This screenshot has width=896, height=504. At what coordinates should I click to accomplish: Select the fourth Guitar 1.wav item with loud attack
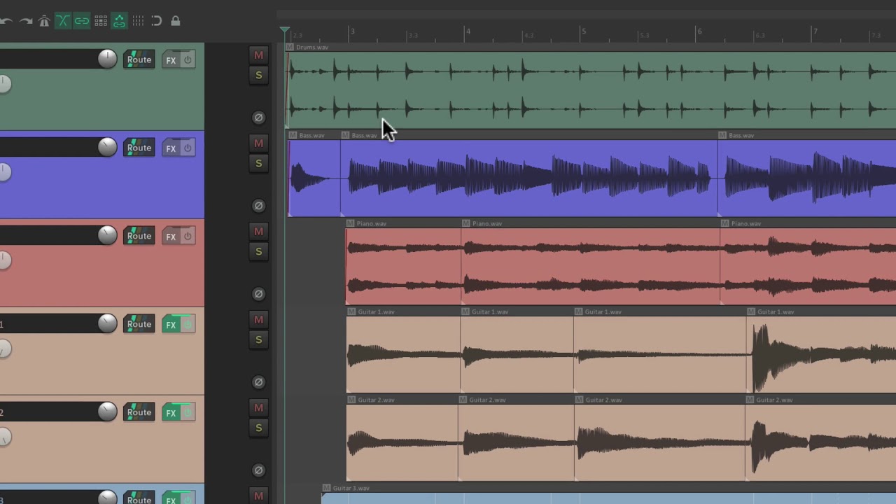pos(821,354)
